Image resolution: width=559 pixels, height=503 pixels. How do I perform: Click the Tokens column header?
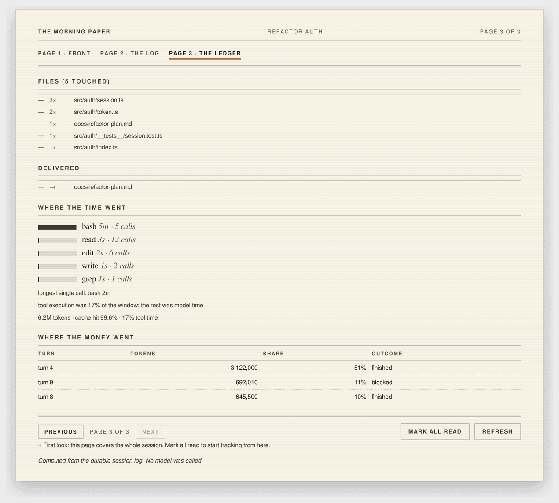(143, 354)
